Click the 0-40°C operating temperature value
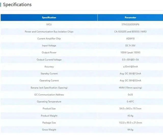This screenshot has height=137, width=163. click(x=130, y=102)
